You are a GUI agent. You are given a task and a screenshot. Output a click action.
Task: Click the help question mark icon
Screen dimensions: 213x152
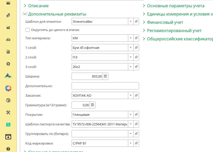8,149
